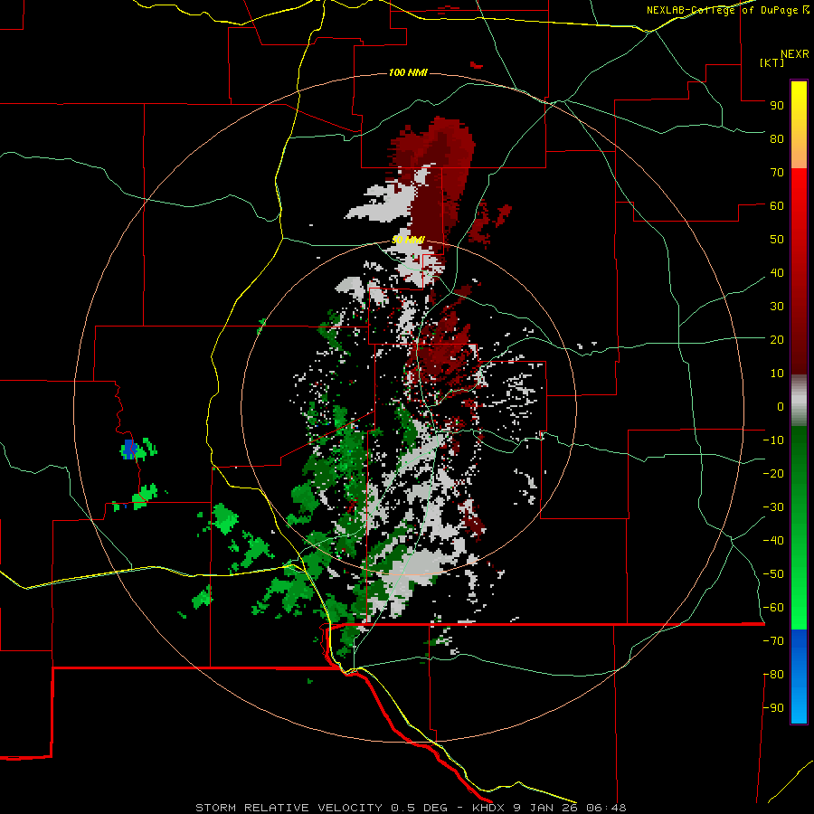Click the 100 NMI range ring label
The width and height of the screenshot is (814, 814).
click(408, 72)
